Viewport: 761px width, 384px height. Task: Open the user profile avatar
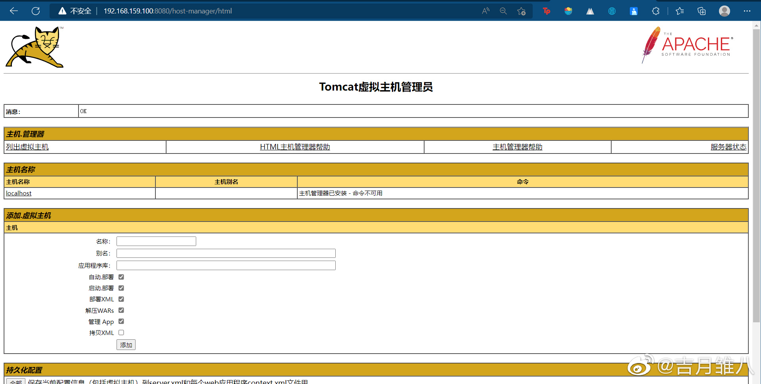point(725,11)
